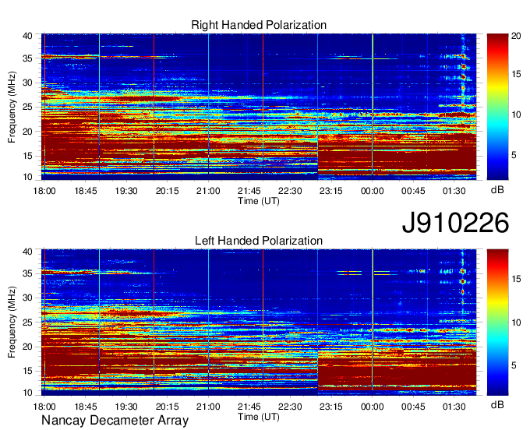Click the "Frequency (MHz)" axis label of Left Handed plot
530x430 pixels.
click(12, 322)
